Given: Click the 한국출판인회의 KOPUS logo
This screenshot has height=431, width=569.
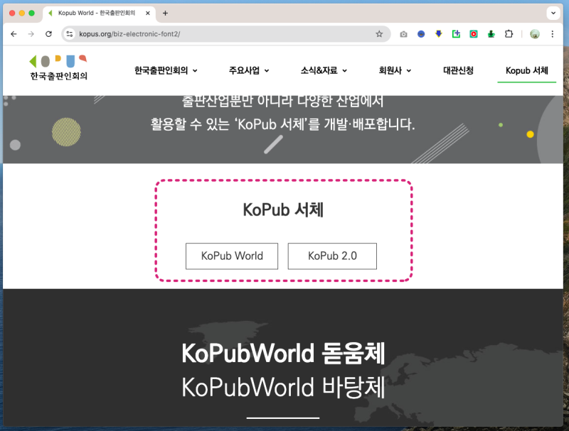Looking at the screenshot, I should pyautogui.click(x=58, y=67).
